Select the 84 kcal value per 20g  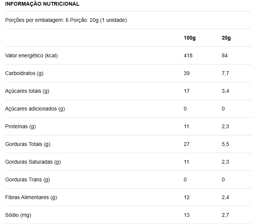tap(225, 55)
